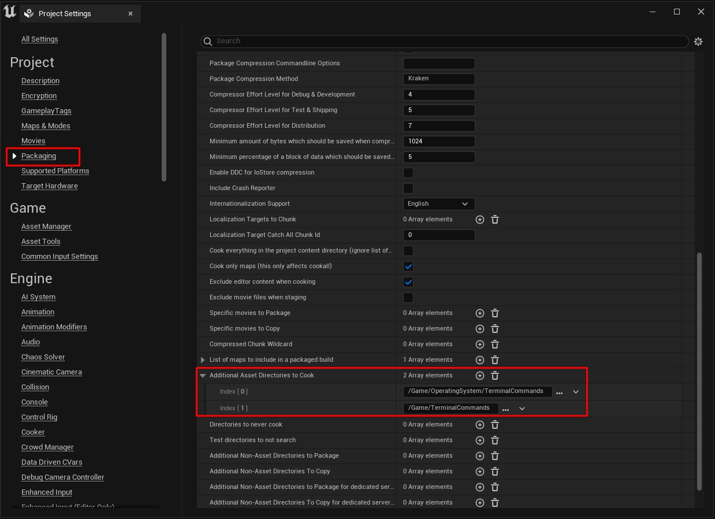The width and height of the screenshot is (715, 519).
Task: Click the Localization Target Catch All Chunk Id field
Action: [x=439, y=235]
